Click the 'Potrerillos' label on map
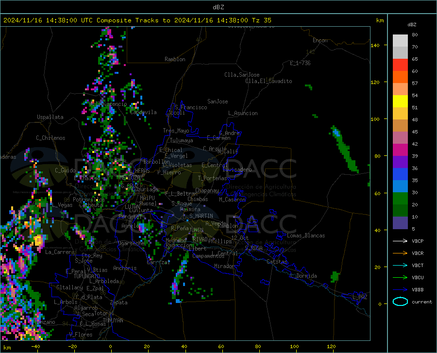 point(89,200)
